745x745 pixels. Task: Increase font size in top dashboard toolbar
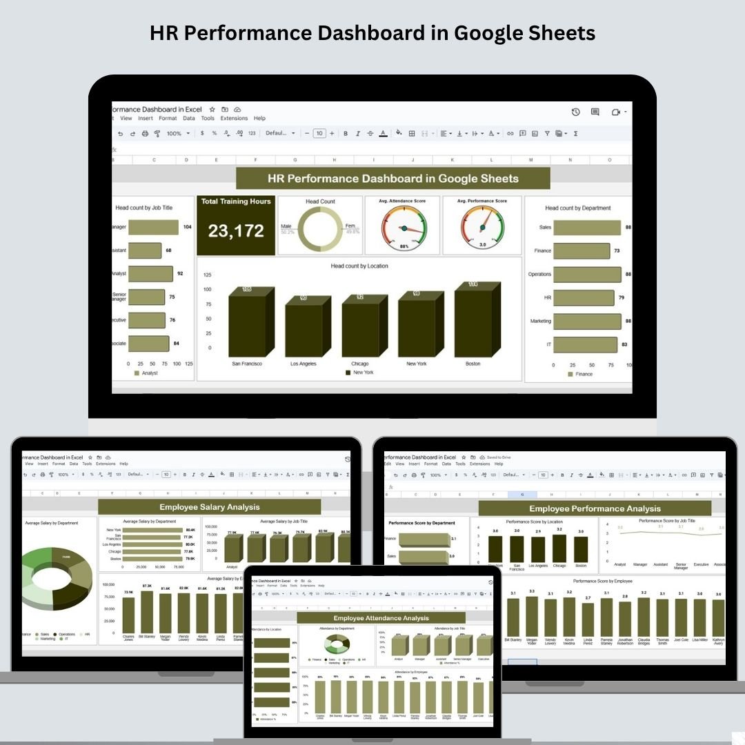(332, 134)
